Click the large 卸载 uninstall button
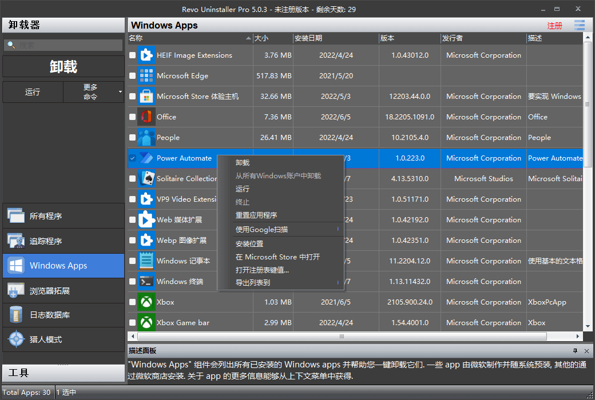This screenshot has width=595, height=400. click(64, 67)
